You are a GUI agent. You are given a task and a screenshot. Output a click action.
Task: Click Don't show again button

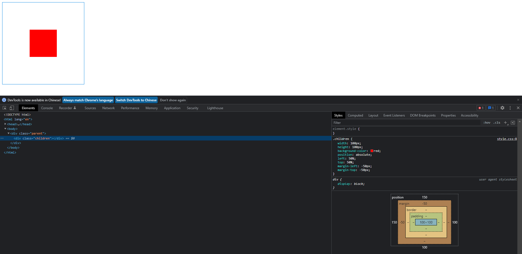click(x=173, y=100)
